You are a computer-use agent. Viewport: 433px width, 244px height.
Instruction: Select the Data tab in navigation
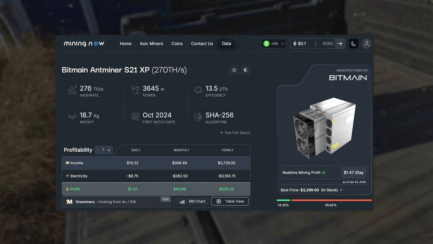point(227,44)
